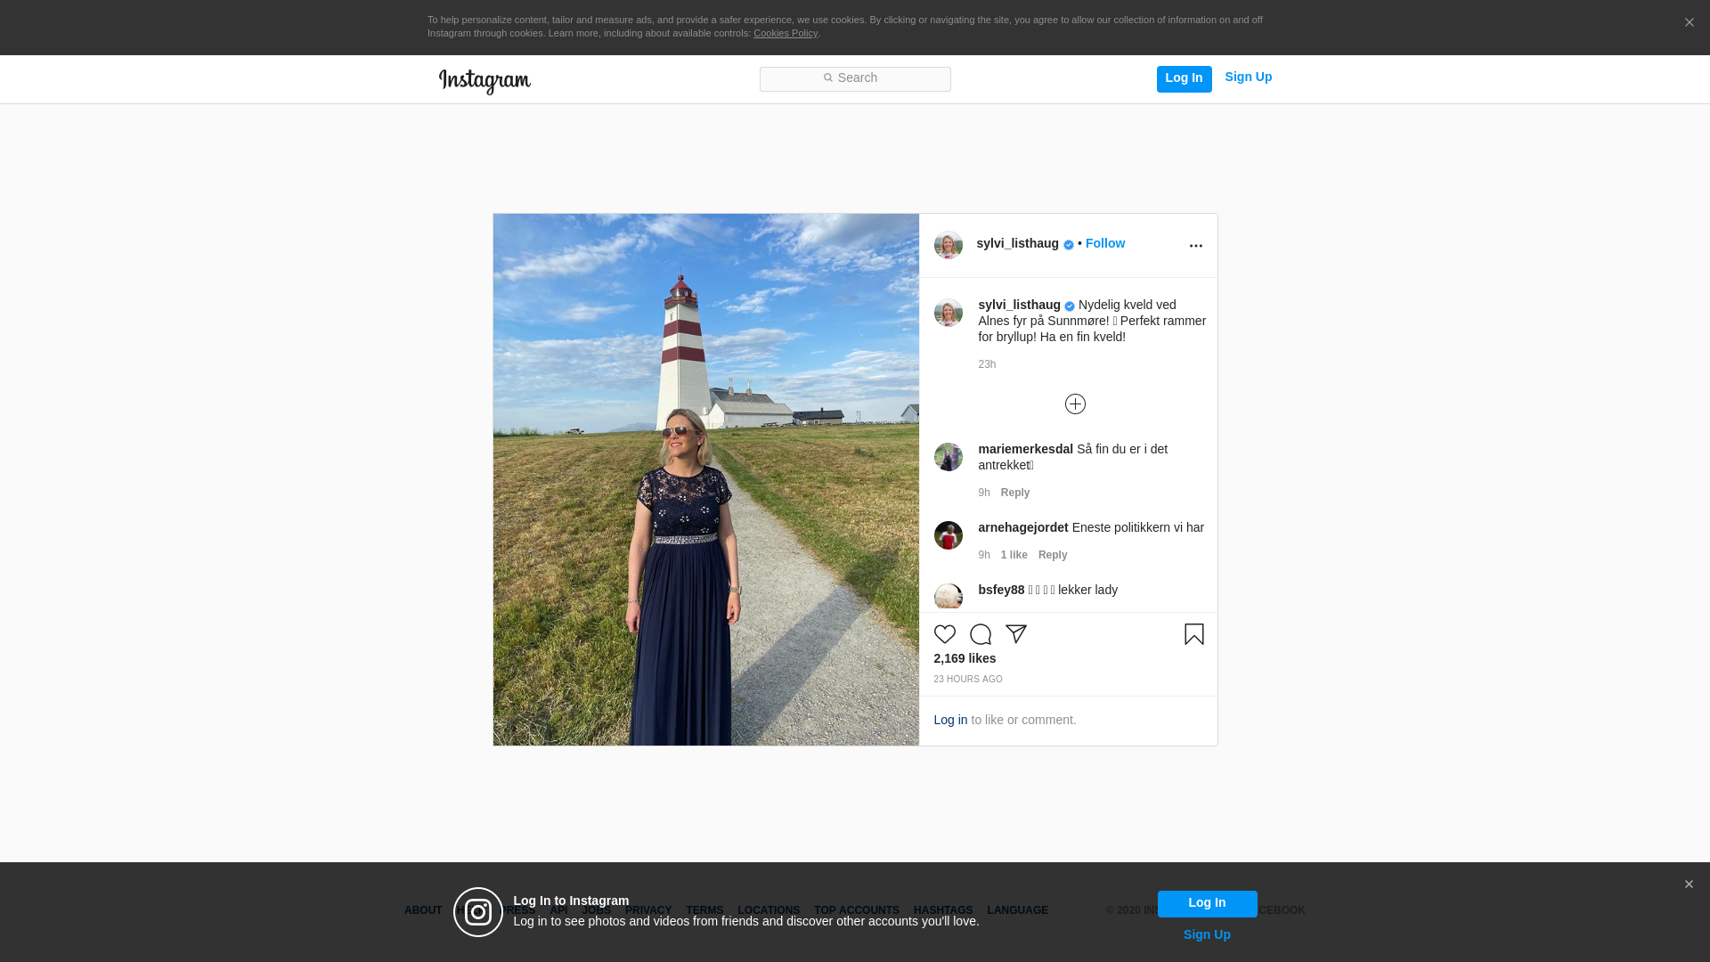Click Sign Up in bottom banner
1710x962 pixels.
pyautogui.click(x=1207, y=934)
